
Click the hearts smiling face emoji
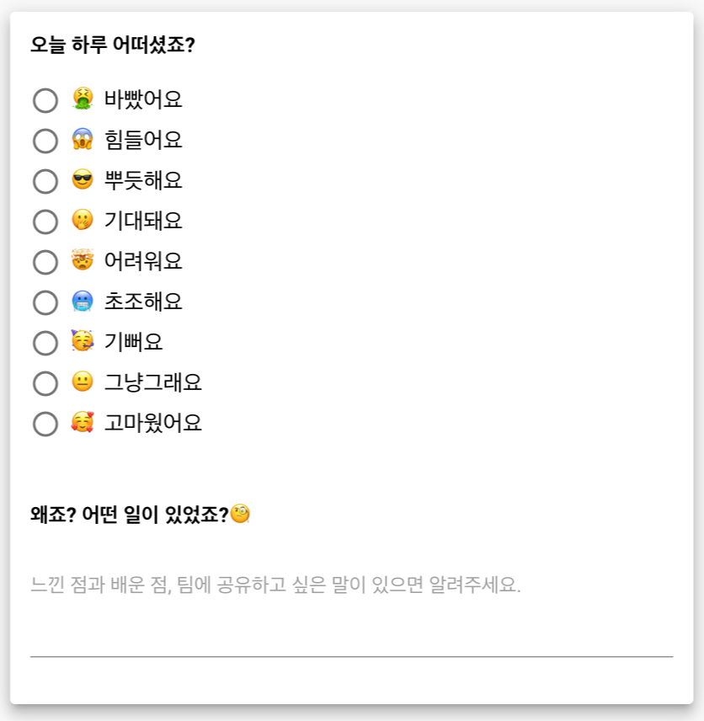coord(83,422)
